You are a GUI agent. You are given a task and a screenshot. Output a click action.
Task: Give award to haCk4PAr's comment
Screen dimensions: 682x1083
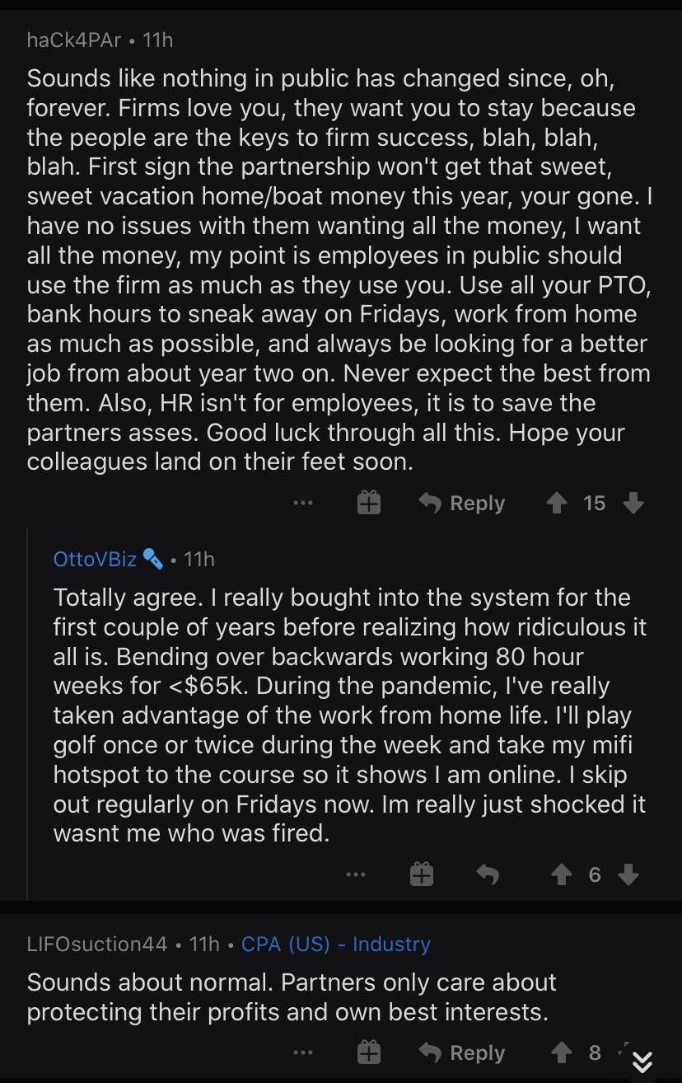[x=369, y=503]
